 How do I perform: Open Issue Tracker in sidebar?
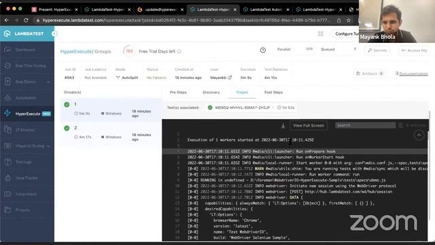click(x=27, y=178)
